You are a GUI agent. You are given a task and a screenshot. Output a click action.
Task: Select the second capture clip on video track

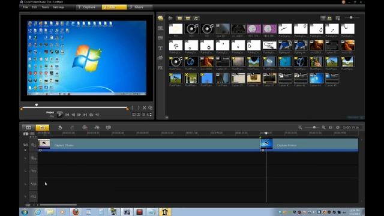[x=310, y=145]
